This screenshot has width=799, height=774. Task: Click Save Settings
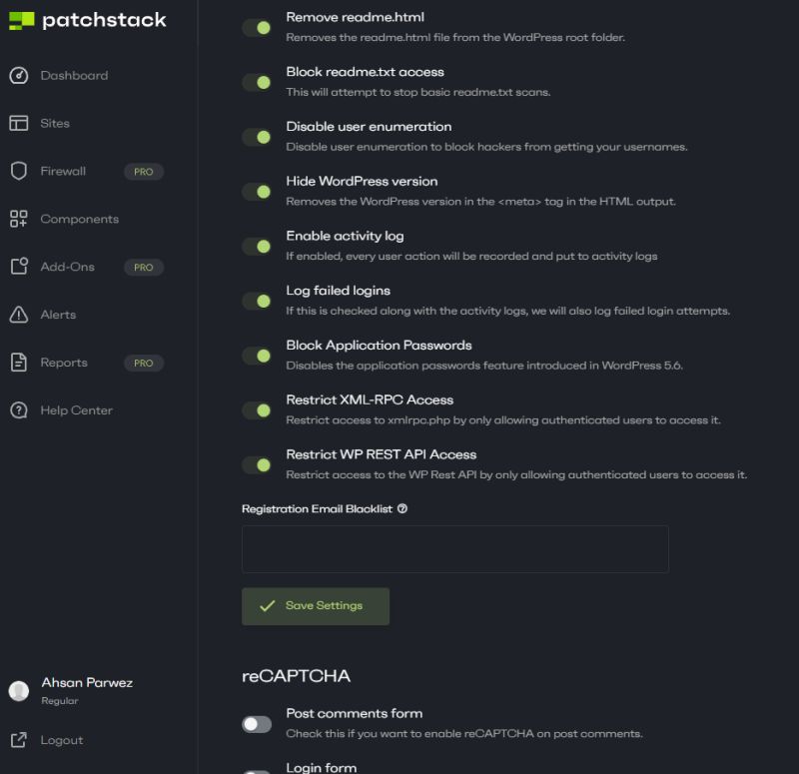315,605
